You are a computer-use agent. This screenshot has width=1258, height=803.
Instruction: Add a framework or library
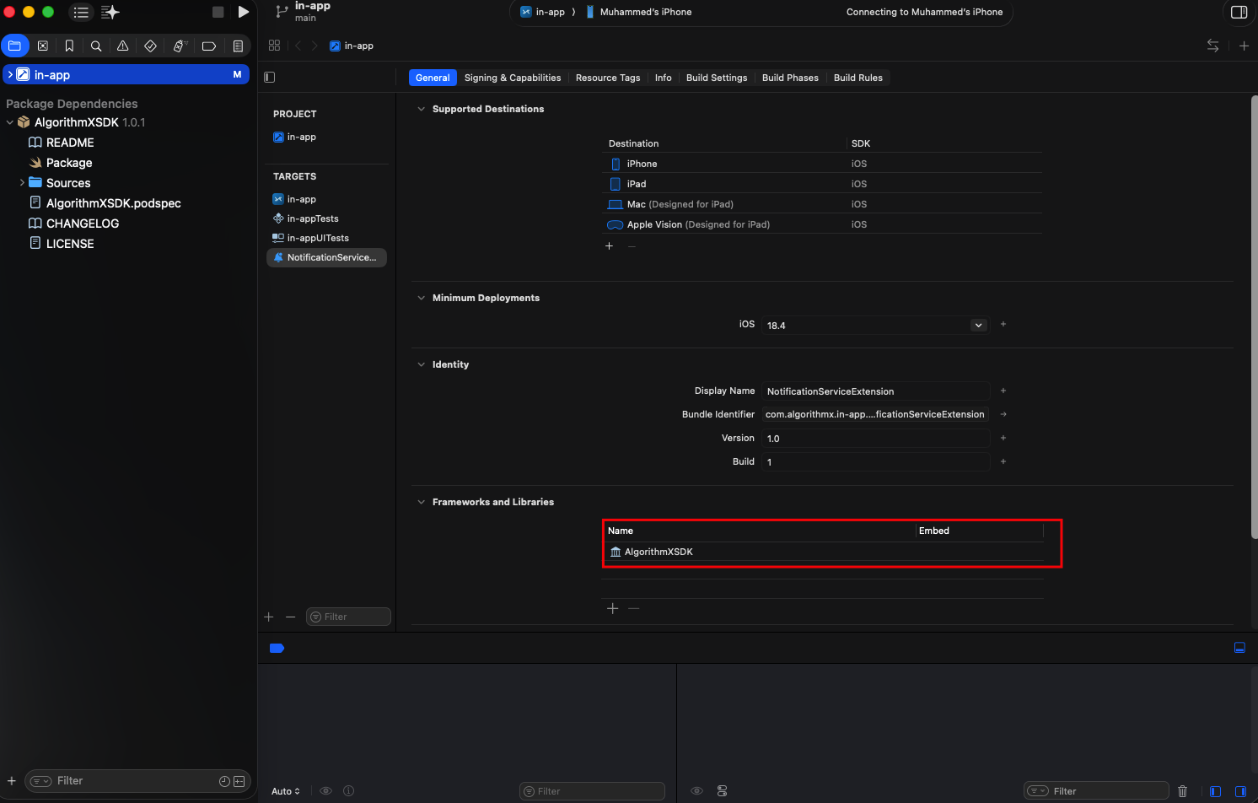[x=613, y=608]
